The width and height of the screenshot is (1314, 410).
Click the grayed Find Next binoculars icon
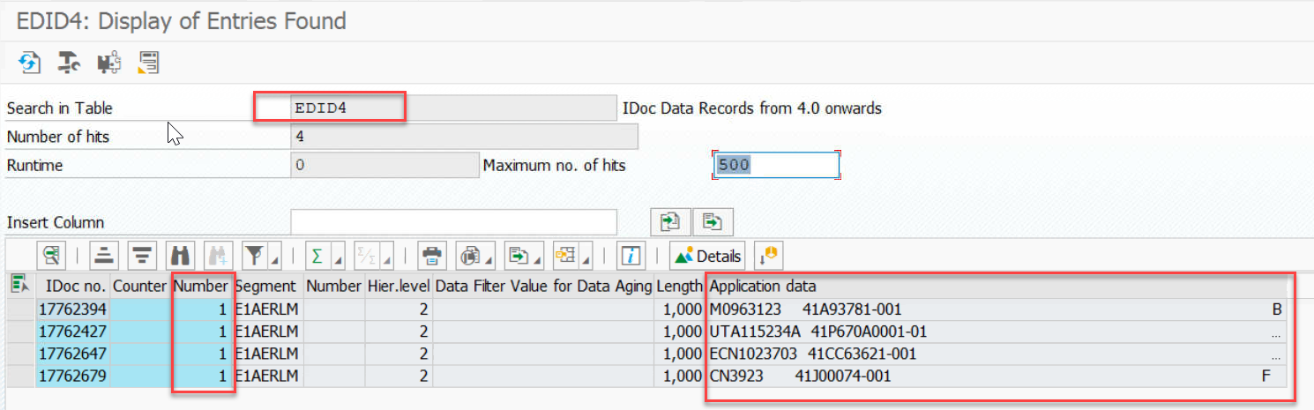[x=218, y=256]
